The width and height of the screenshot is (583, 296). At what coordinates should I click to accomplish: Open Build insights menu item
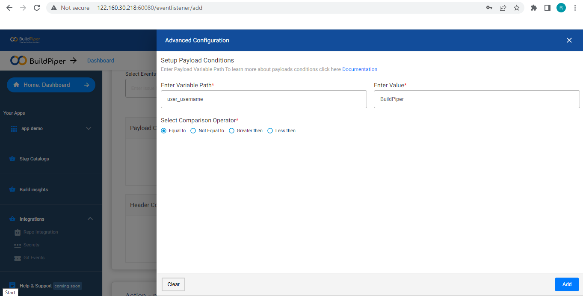pyautogui.click(x=34, y=189)
